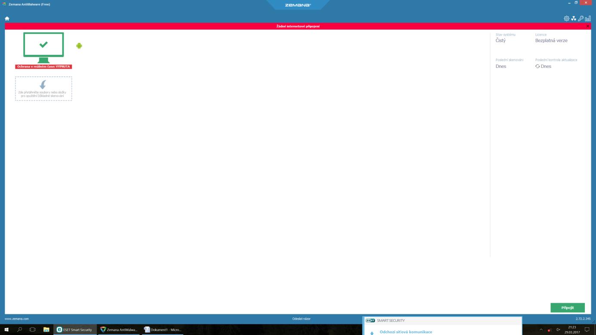The width and height of the screenshot is (596, 335).
Task: Open File Explorer from the taskbar
Action: (x=46, y=329)
